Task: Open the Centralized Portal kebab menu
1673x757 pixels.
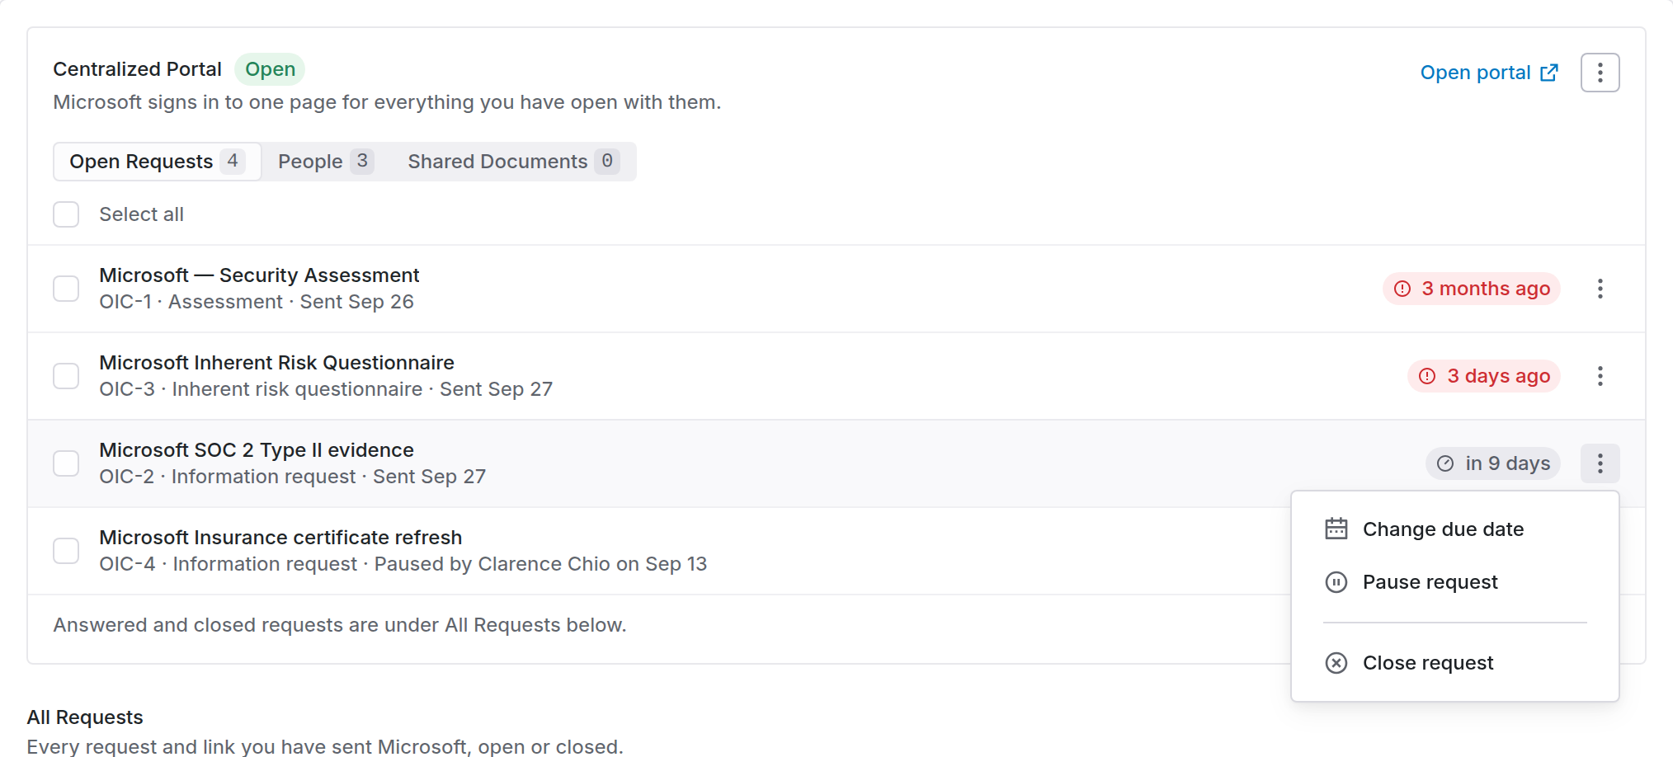Action: [1600, 73]
